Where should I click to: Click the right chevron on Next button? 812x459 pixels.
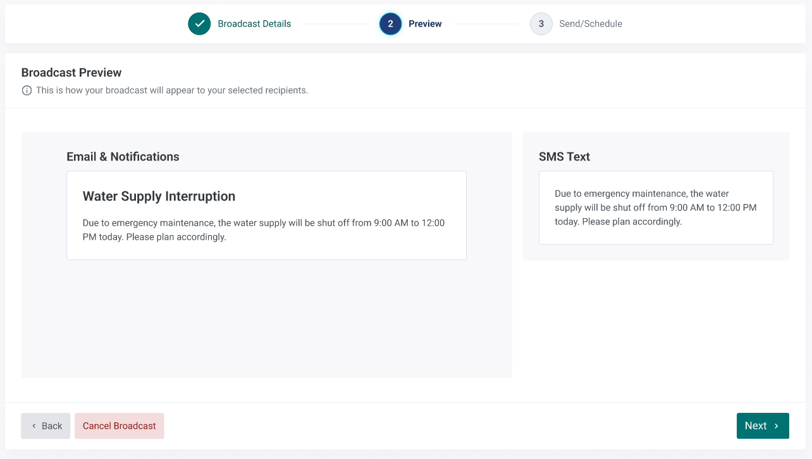point(776,426)
